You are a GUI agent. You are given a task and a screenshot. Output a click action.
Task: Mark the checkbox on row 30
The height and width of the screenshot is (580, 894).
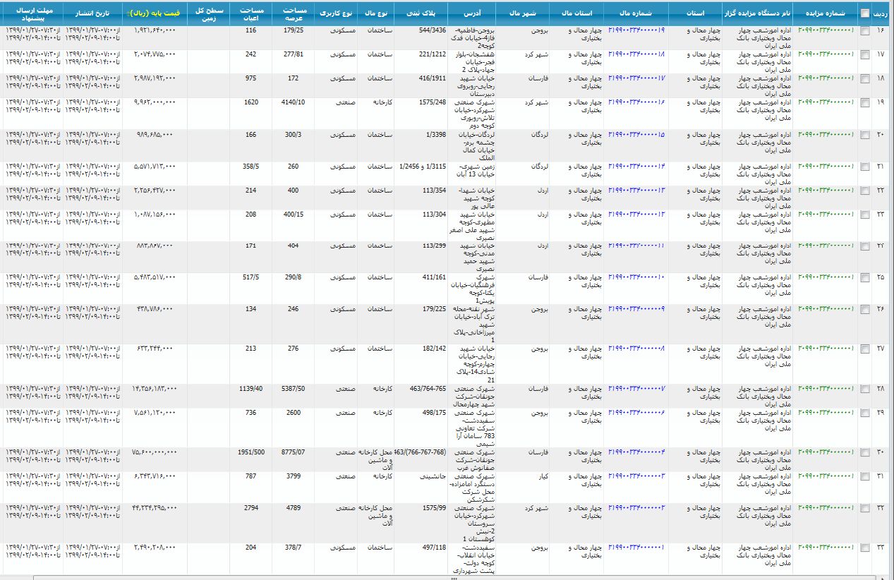(x=865, y=452)
